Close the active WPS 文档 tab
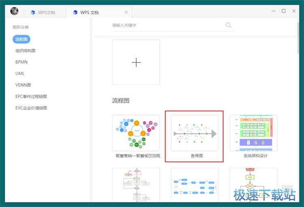This screenshot has height=207, width=304. (126, 13)
